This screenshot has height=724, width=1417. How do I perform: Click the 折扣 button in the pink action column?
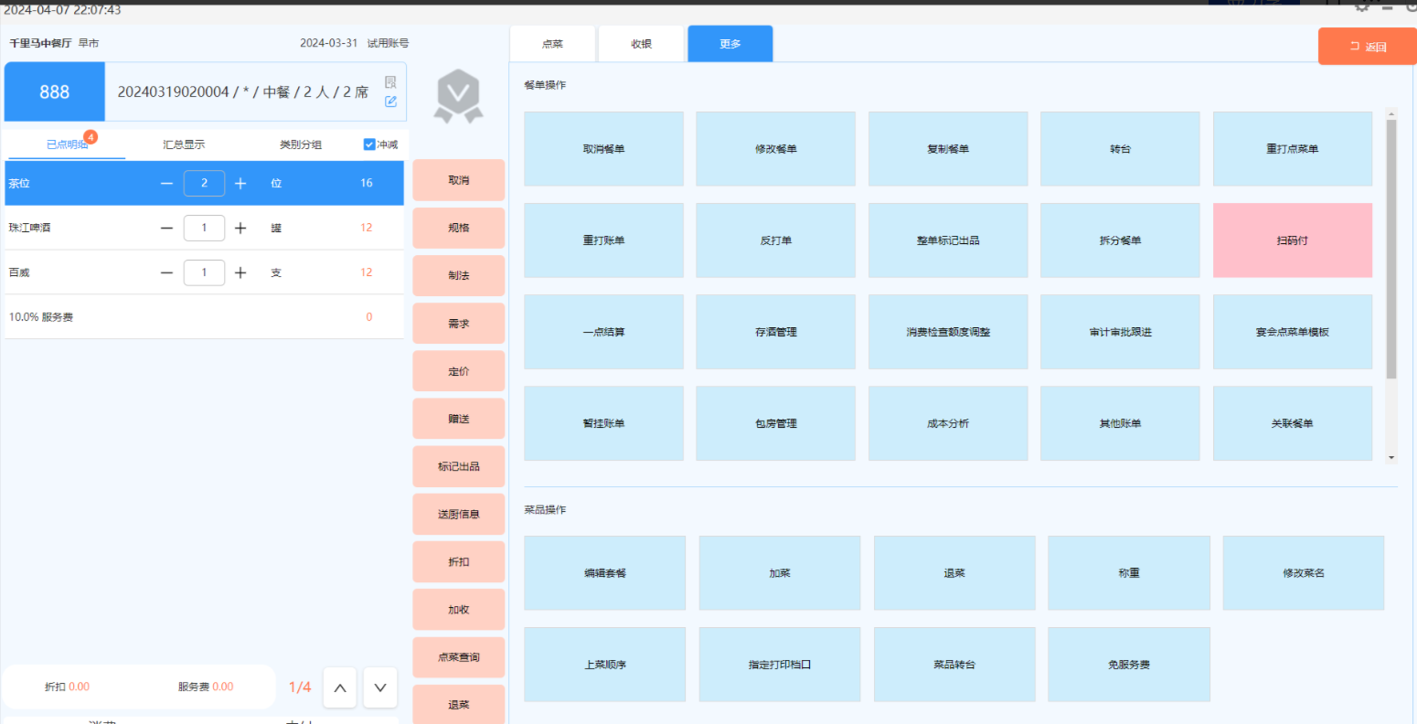click(458, 562)
